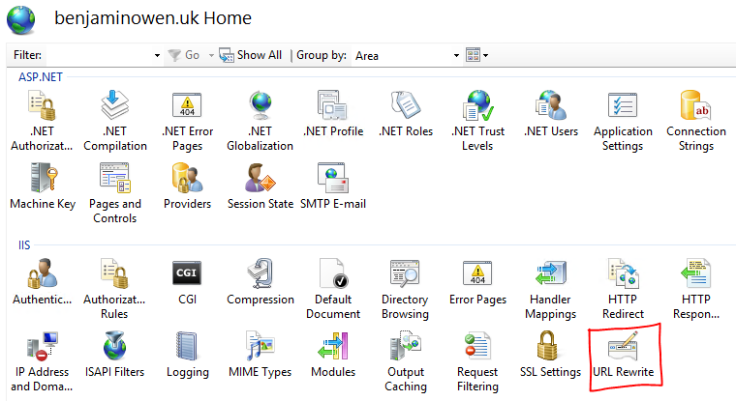Open .NET Globalization settings
Viewport: 736px width, 401px height.
tap(261, 122)
